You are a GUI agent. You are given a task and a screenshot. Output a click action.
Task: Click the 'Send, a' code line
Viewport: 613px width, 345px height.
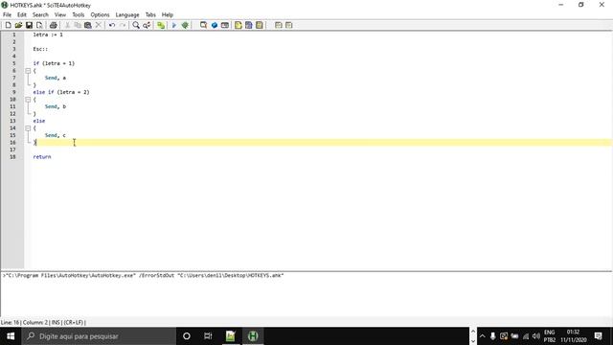coord(56,78)
